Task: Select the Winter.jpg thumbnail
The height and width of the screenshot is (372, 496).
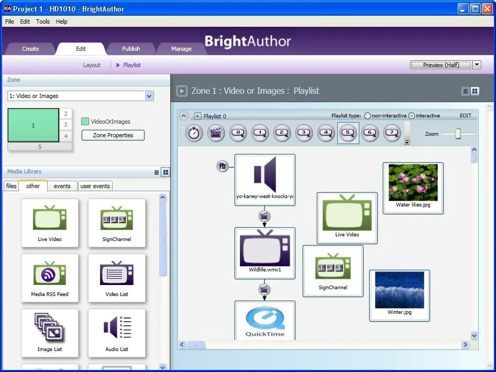Action: [x=400, y=296]
